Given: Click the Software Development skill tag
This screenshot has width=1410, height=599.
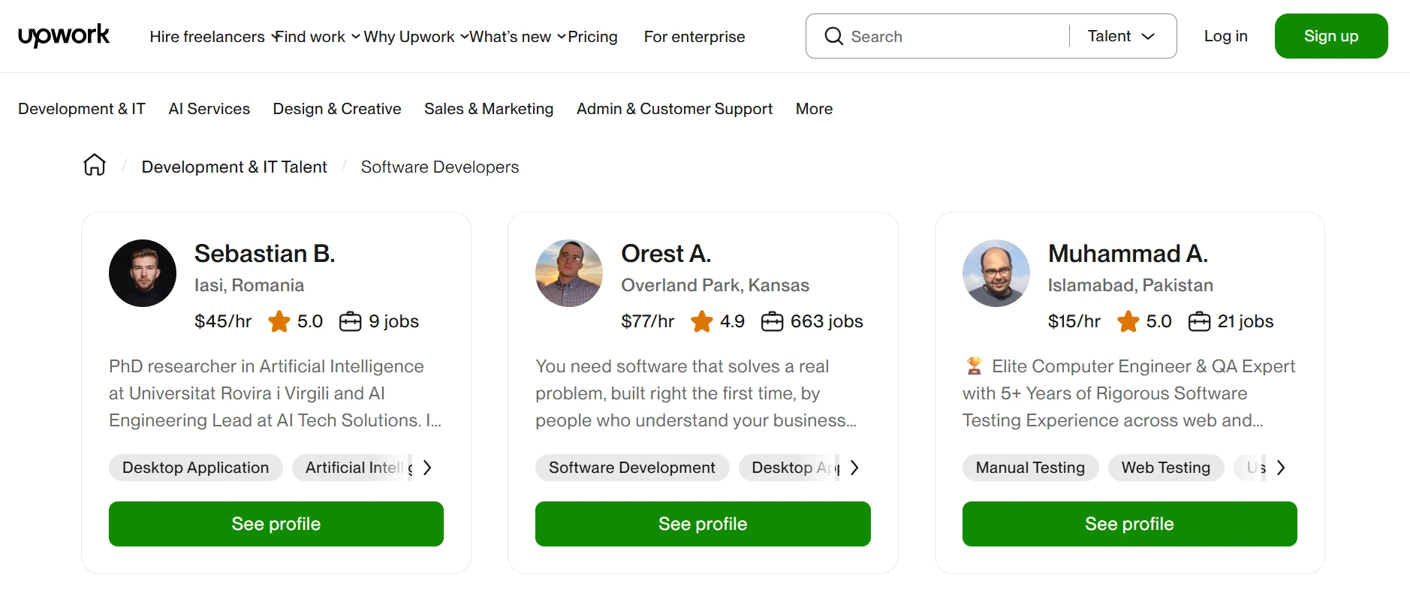Looking at the screenshot, I should click(632, 468).
